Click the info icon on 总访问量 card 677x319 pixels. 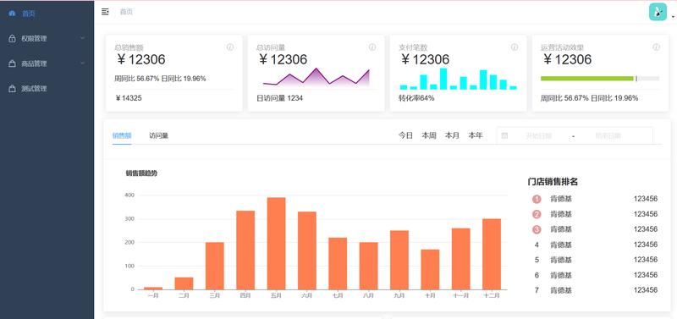pyautogui.click(x=372, y=47)
